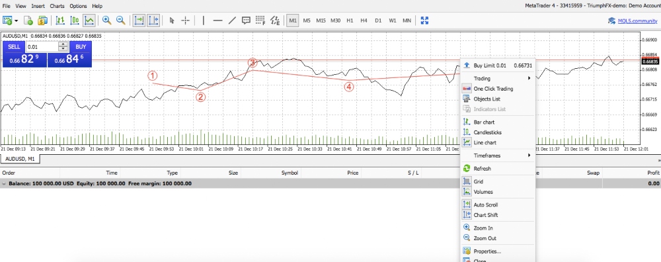661x262 pixels.
Task: Select the arrow cursor tool
Action: click(172, 21)
